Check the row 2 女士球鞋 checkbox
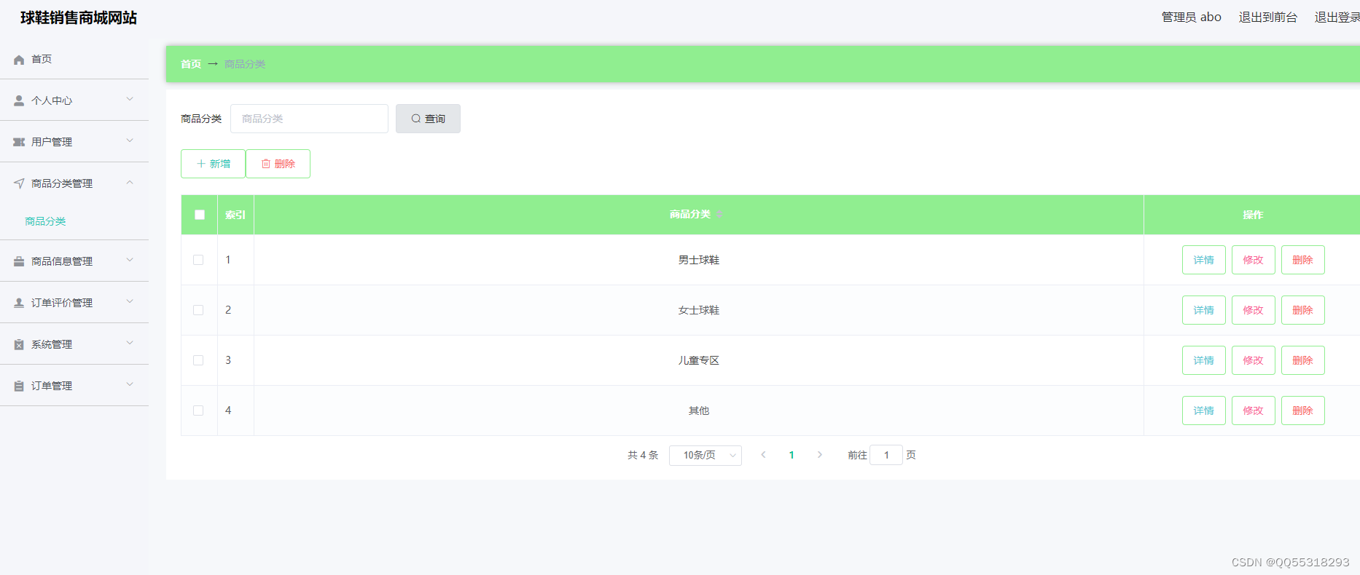 198,310
